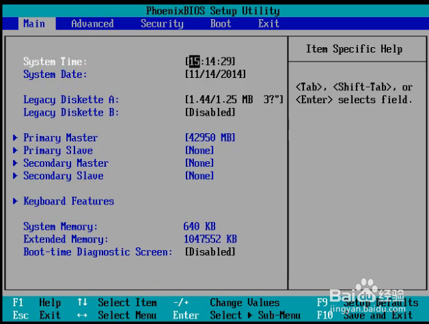Click the Esc Exit hint
The height and width of the screenshot is (324, 429).
click(x=37, y=315)
